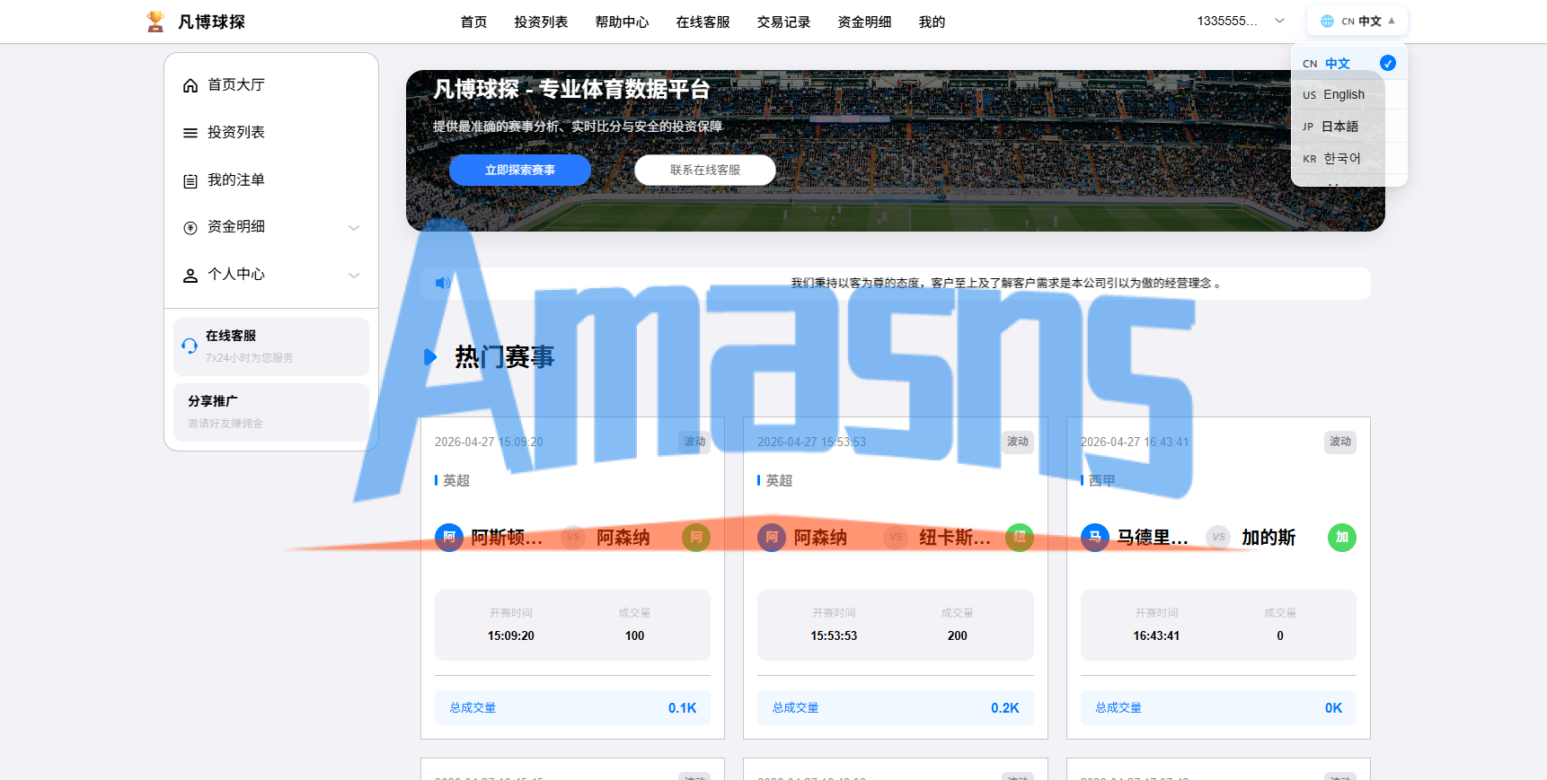The height and width of the screenshot is (780, 1547).
Task: Click the globe icon in language selector
Action: point(1327,22)
